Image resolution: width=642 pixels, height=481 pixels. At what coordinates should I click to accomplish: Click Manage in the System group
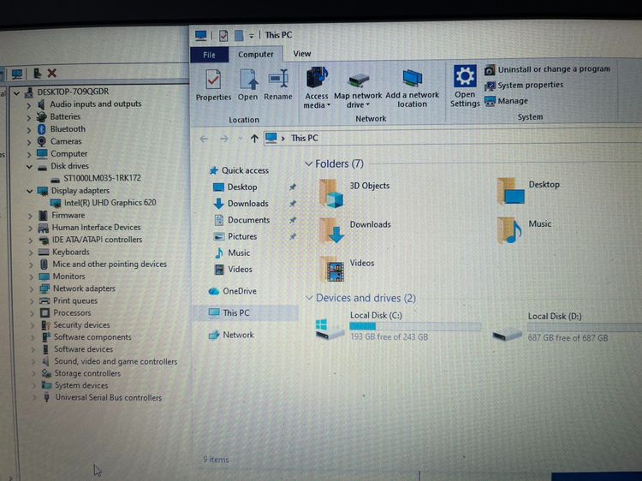[506, 101]
